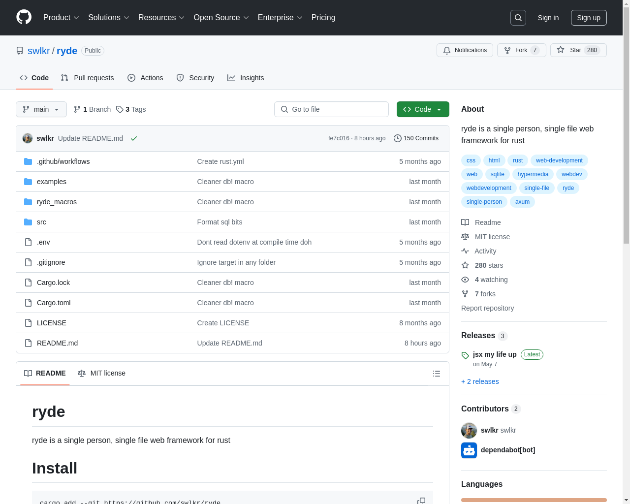
Task: Click the green check commit status icon
Action: 133,138
